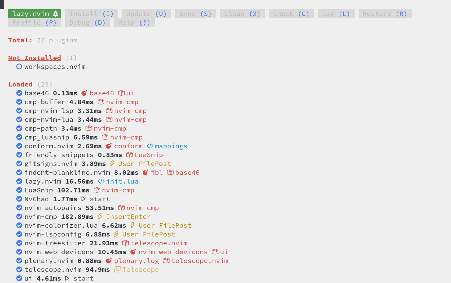The width and height of the screenshot is (451, 283).
Task: Select the indent-blankline.nvim plugin entry
Action: [x=67, y=172]
